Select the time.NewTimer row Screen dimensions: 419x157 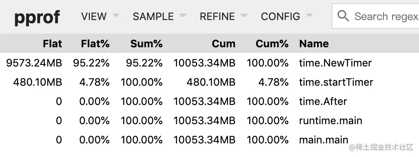point(209,63)
